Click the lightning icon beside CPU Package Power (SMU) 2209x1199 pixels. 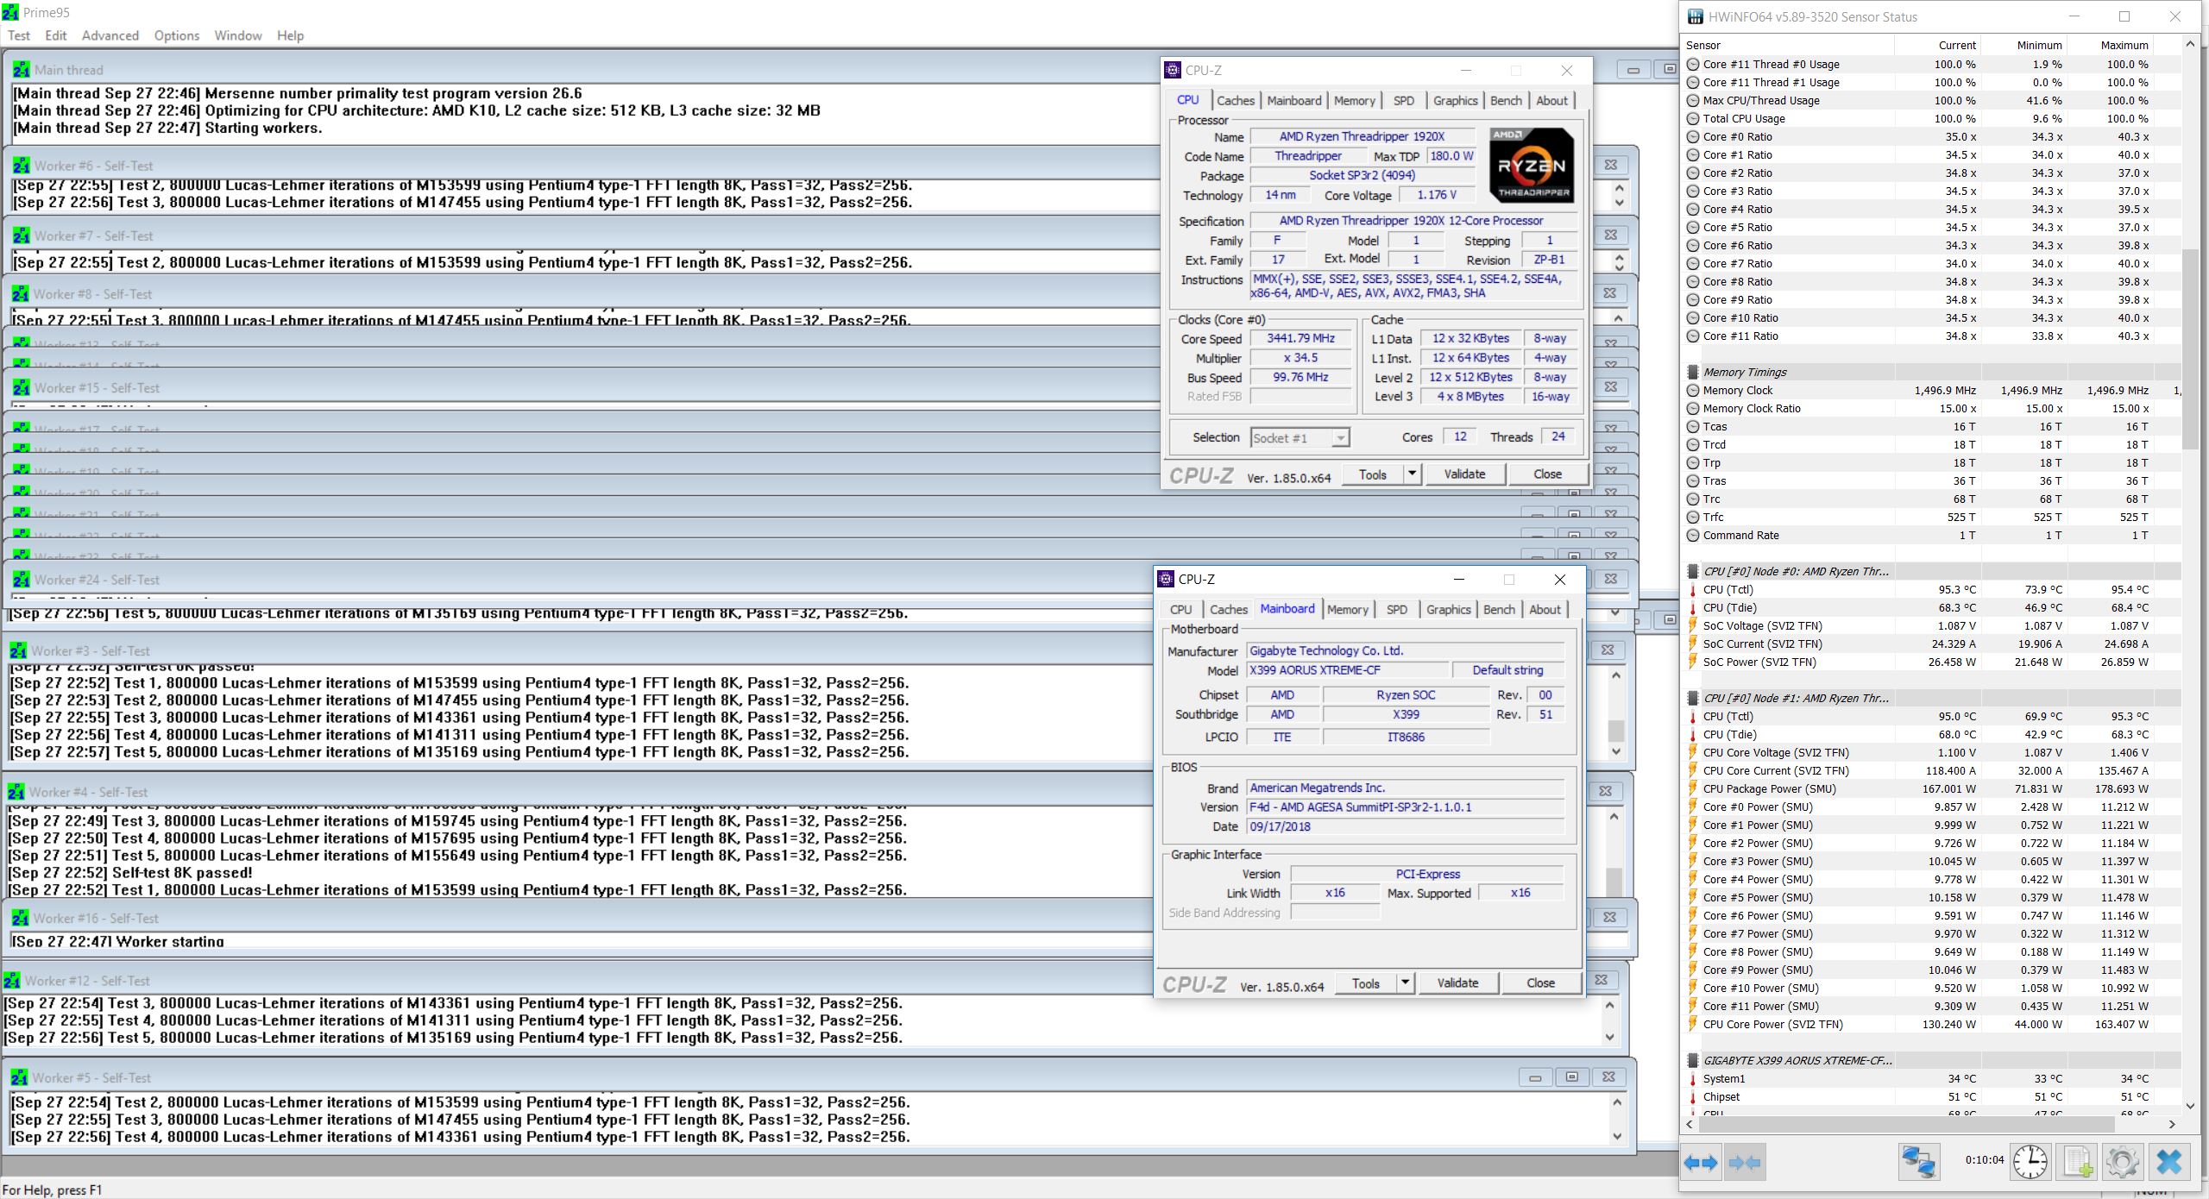coord(1693,789)
